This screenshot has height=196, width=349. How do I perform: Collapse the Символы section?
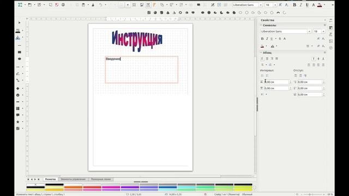(261, 26)
